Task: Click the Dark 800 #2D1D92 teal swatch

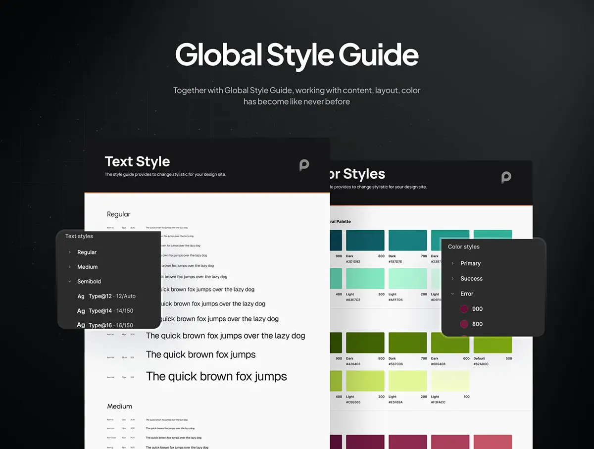Action: (365, 240)
